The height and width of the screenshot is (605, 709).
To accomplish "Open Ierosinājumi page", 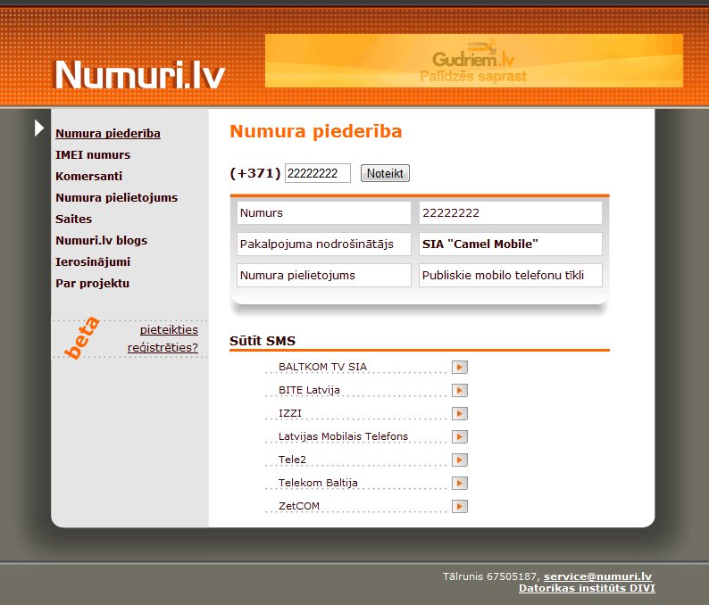I will pos(93,262).
